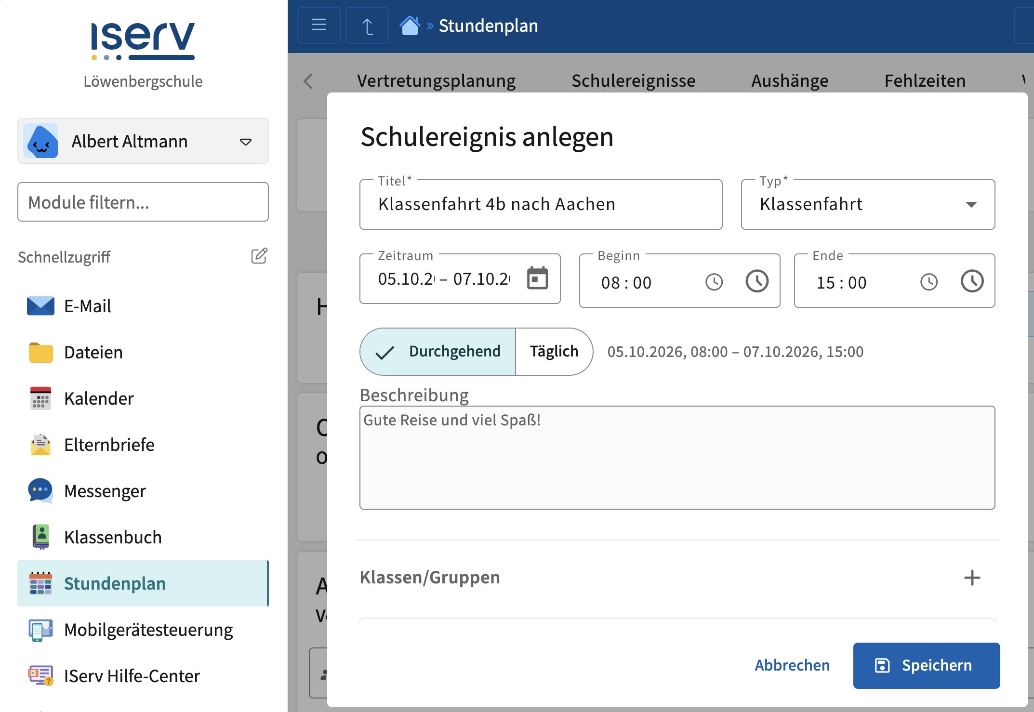Click the large clock icon in Ende field
Viewport: 1034px width, 712px height.
tap(972, 281)
